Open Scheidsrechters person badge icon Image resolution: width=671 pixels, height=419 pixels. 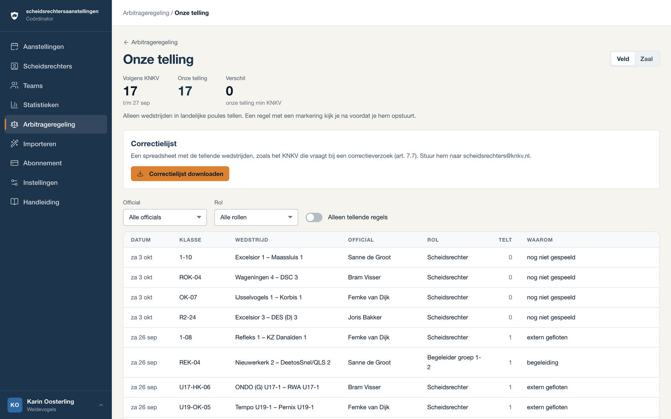tap(15, 66)
